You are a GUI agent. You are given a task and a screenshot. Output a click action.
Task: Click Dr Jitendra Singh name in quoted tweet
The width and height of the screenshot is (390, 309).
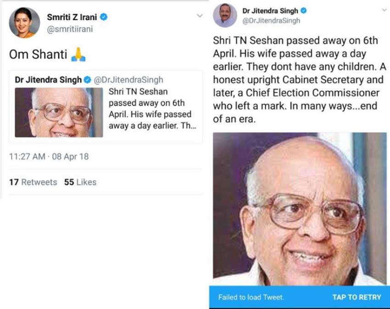pyautogui.click(x=48, y=80)
